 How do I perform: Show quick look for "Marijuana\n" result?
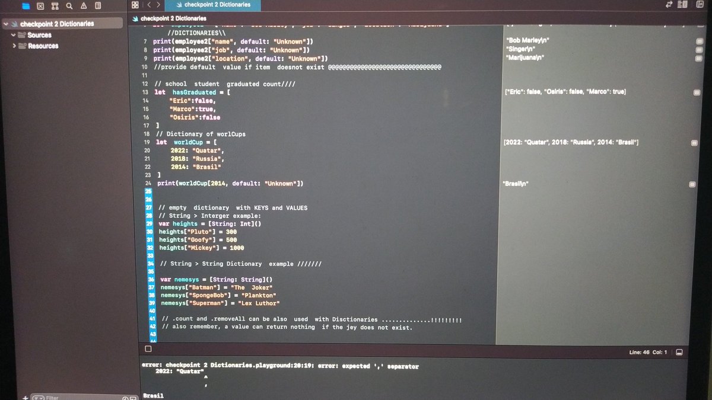click(698, 58)
